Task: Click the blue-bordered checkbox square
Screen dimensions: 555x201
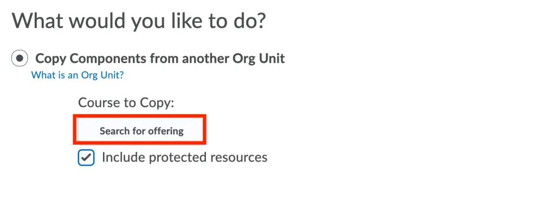Action: [x=86, y=158]
